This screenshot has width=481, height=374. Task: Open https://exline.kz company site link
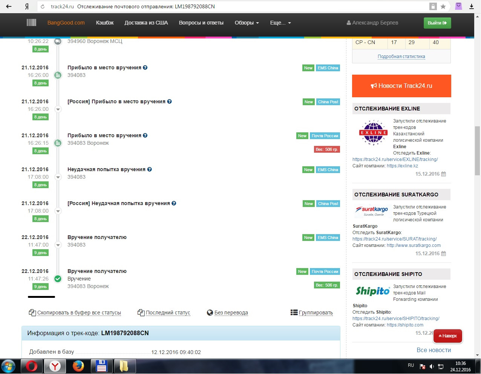402,166
